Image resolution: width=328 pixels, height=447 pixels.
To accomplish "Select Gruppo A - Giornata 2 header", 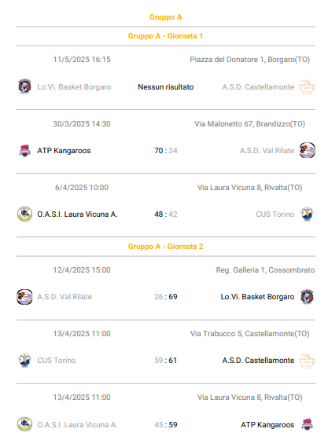I will pos(165,247).
